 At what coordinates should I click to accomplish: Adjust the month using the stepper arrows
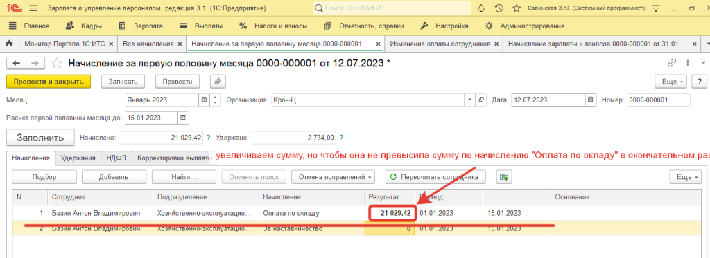click(216, 100)
